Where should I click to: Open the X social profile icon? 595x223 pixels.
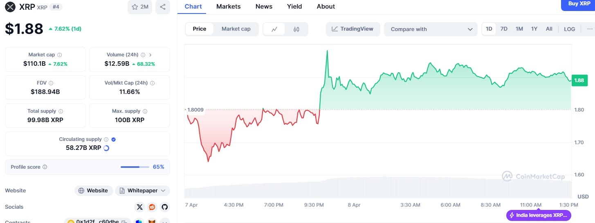point(140,207)
